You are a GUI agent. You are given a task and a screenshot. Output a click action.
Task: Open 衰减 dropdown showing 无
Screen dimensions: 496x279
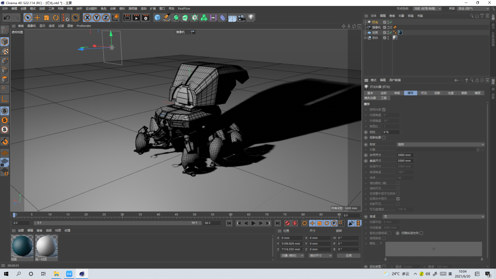click(x=434, y=217)
